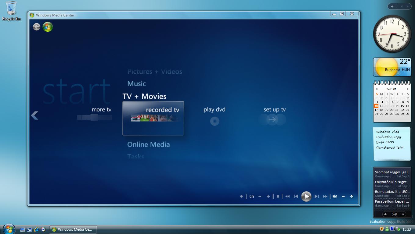The height and width of the screenshot is (234, 415).
Task: Open the Windows Start orb
Action: pos(9,229)
